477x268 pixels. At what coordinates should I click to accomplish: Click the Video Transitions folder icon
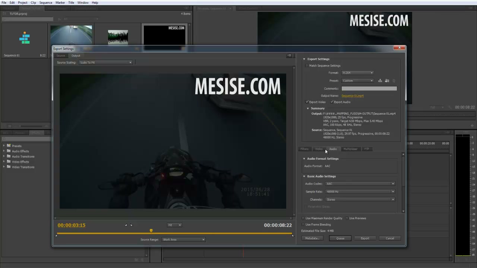9,167
